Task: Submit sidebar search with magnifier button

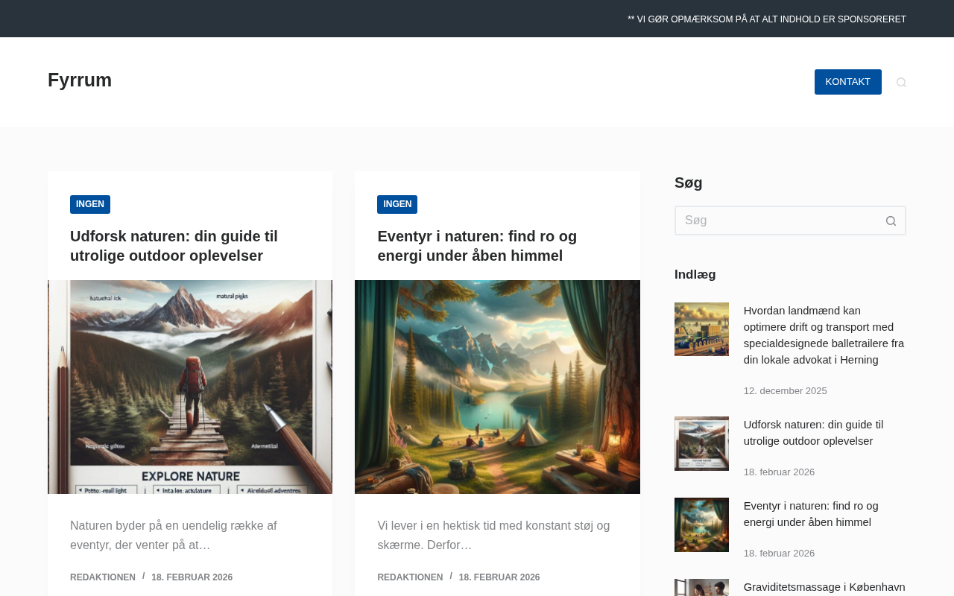Action: [891, 221]
